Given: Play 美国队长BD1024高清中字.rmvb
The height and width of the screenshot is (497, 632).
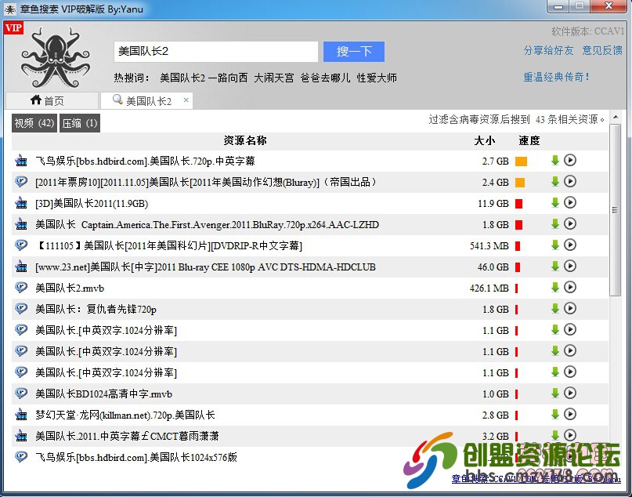Looking at the screenshot, I should click(x=570, y=393).
